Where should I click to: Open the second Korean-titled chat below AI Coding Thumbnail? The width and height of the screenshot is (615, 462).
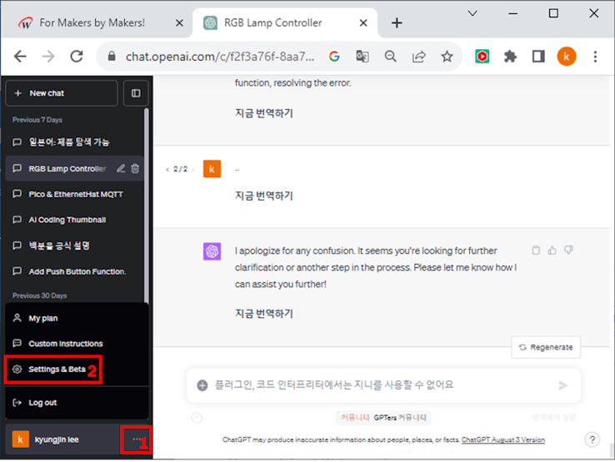(74, 246)
